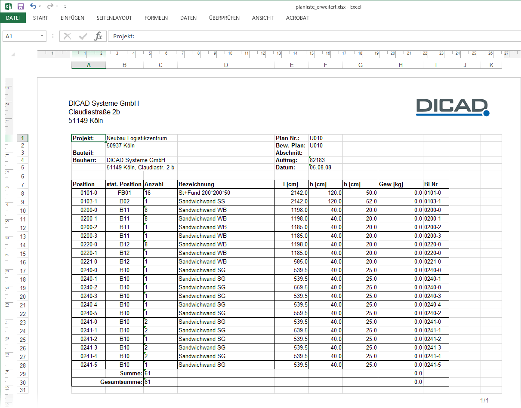Select the Bew. Plan: label cell

(292, 145)
